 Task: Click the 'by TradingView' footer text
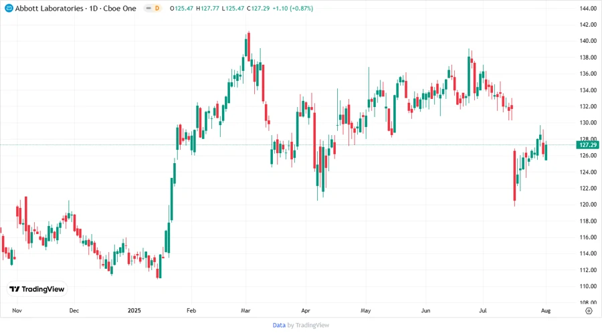pyautogui.click(x=308, y=325)
